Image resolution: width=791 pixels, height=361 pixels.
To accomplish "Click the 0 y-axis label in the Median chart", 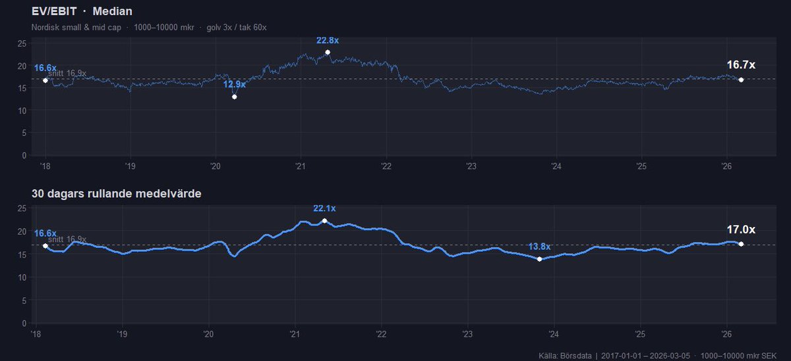I will coord(24,155).
